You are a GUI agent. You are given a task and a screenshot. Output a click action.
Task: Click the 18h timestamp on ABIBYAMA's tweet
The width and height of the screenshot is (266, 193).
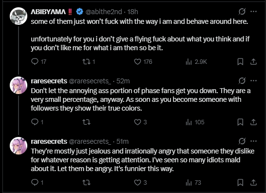click(x=133, y=12)
